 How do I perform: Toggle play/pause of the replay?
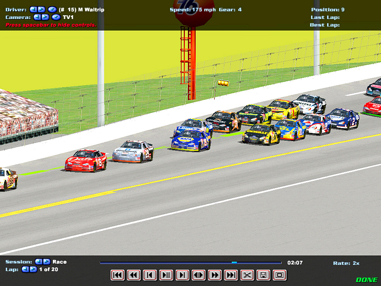(x=166, y=275)
